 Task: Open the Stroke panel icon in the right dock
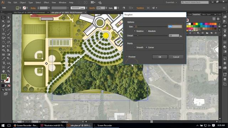point(225,42)
